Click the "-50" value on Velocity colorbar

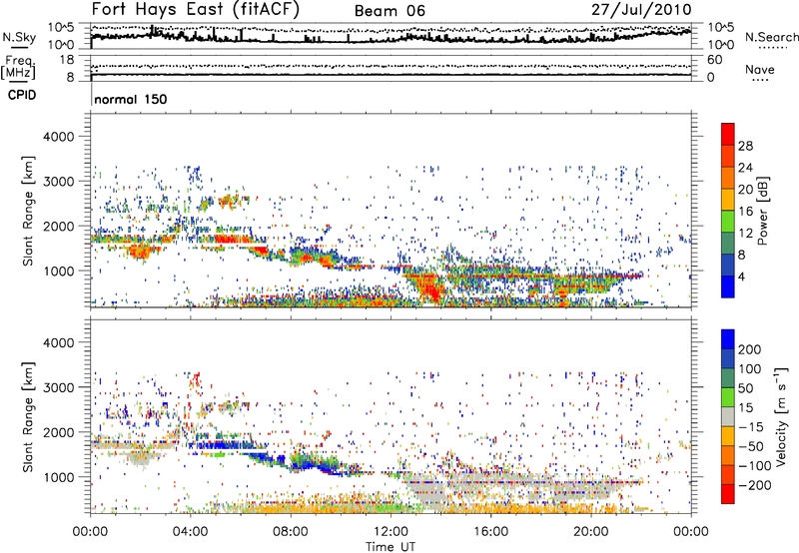pyautogui.click(x=751, y=446)
